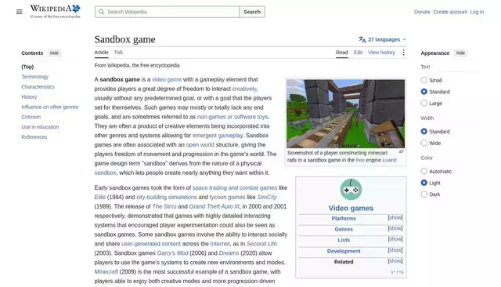Open the open world link
This screenshot has height=287, width=501.
200,144
